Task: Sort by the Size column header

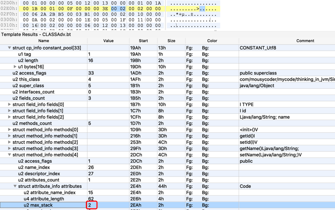Action: (171, 41)
